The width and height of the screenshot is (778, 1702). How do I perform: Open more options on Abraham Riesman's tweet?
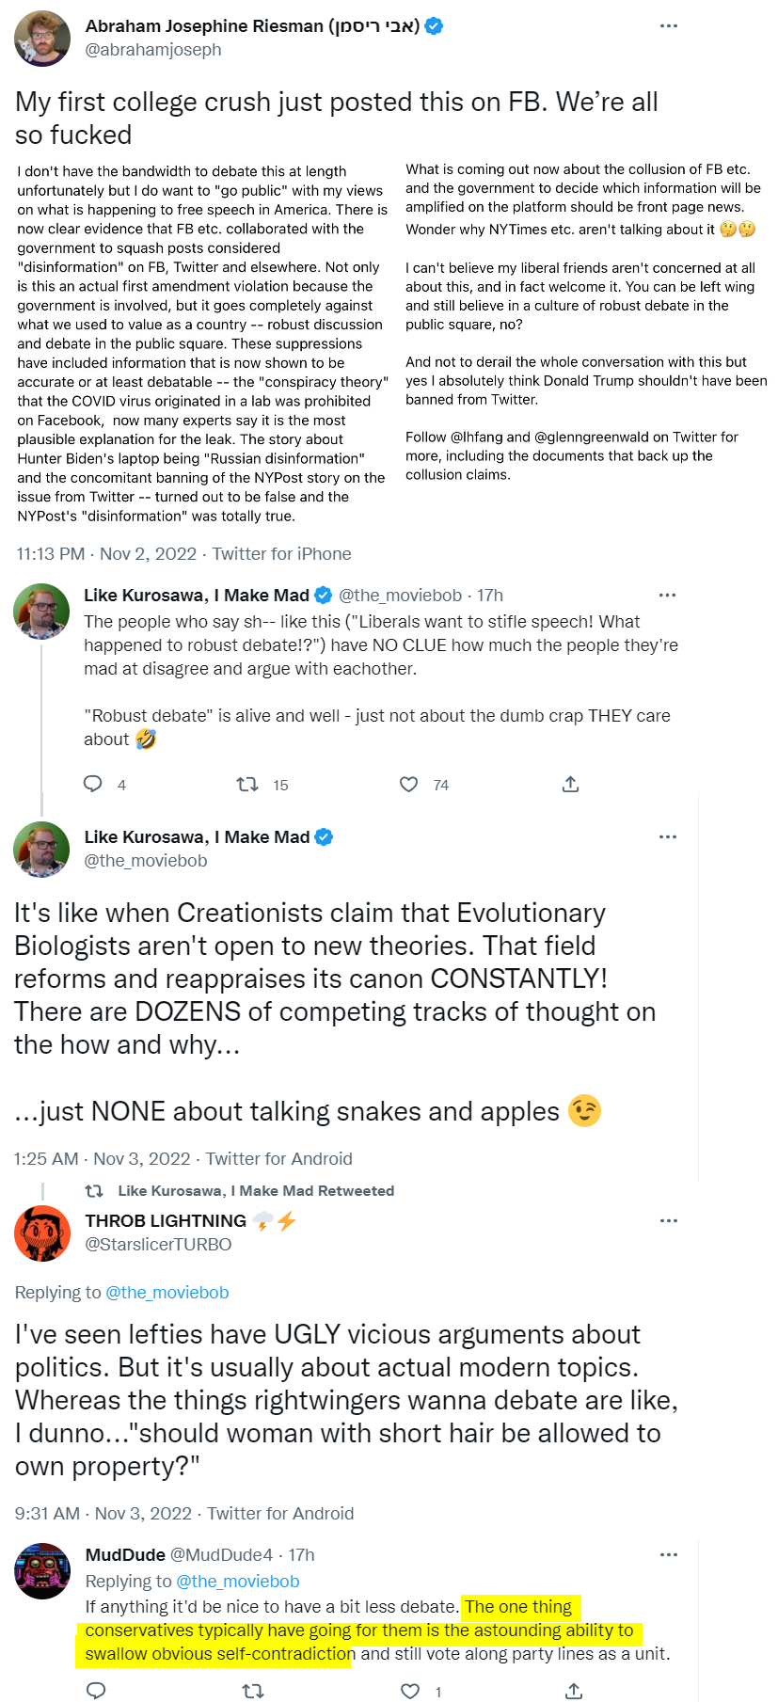[x=669, y=25]
